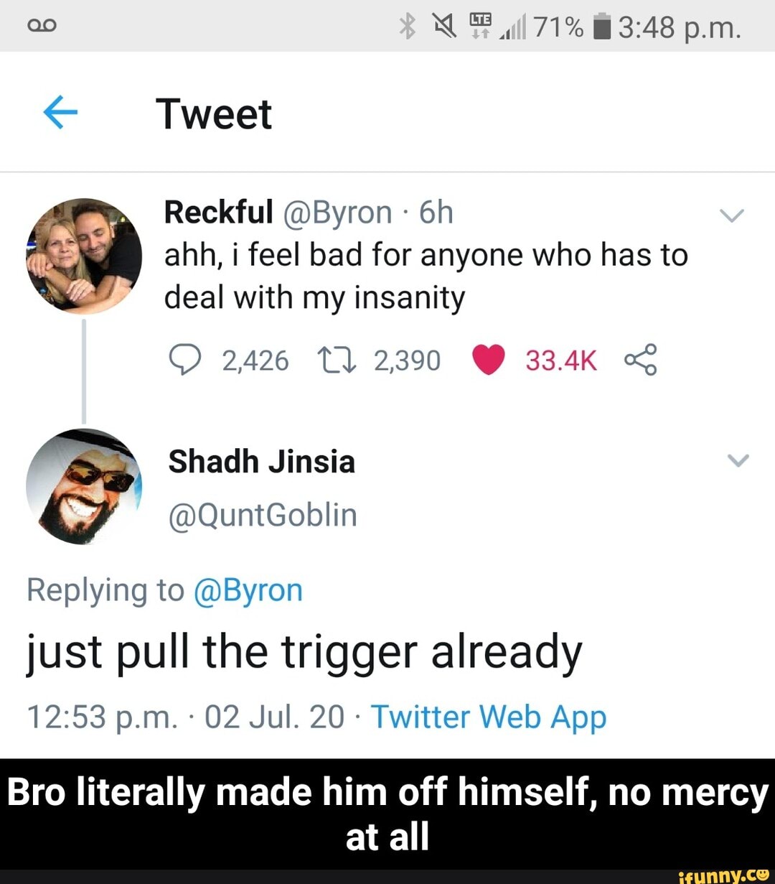Image resolution: width=775 pixels, height=884 pixels.
Task: Open the dropdown chevron on Shadh Jinsia's reply
Action: point(737,462)
